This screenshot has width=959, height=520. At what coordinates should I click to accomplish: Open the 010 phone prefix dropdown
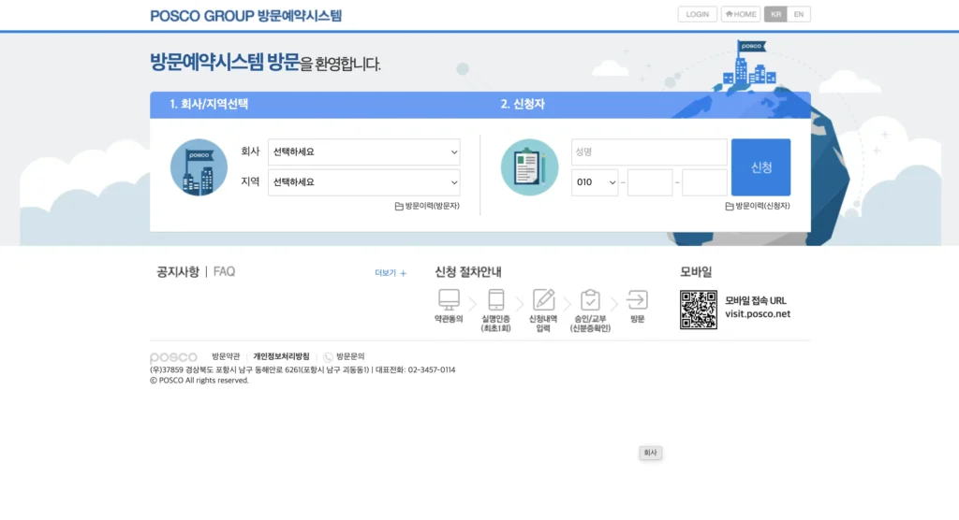tap(595, 182)
